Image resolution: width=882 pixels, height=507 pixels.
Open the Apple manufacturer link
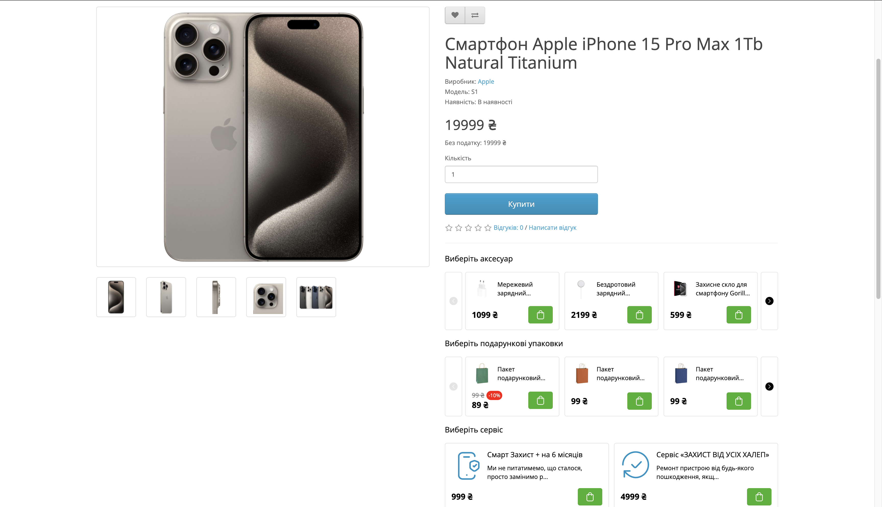486,81
